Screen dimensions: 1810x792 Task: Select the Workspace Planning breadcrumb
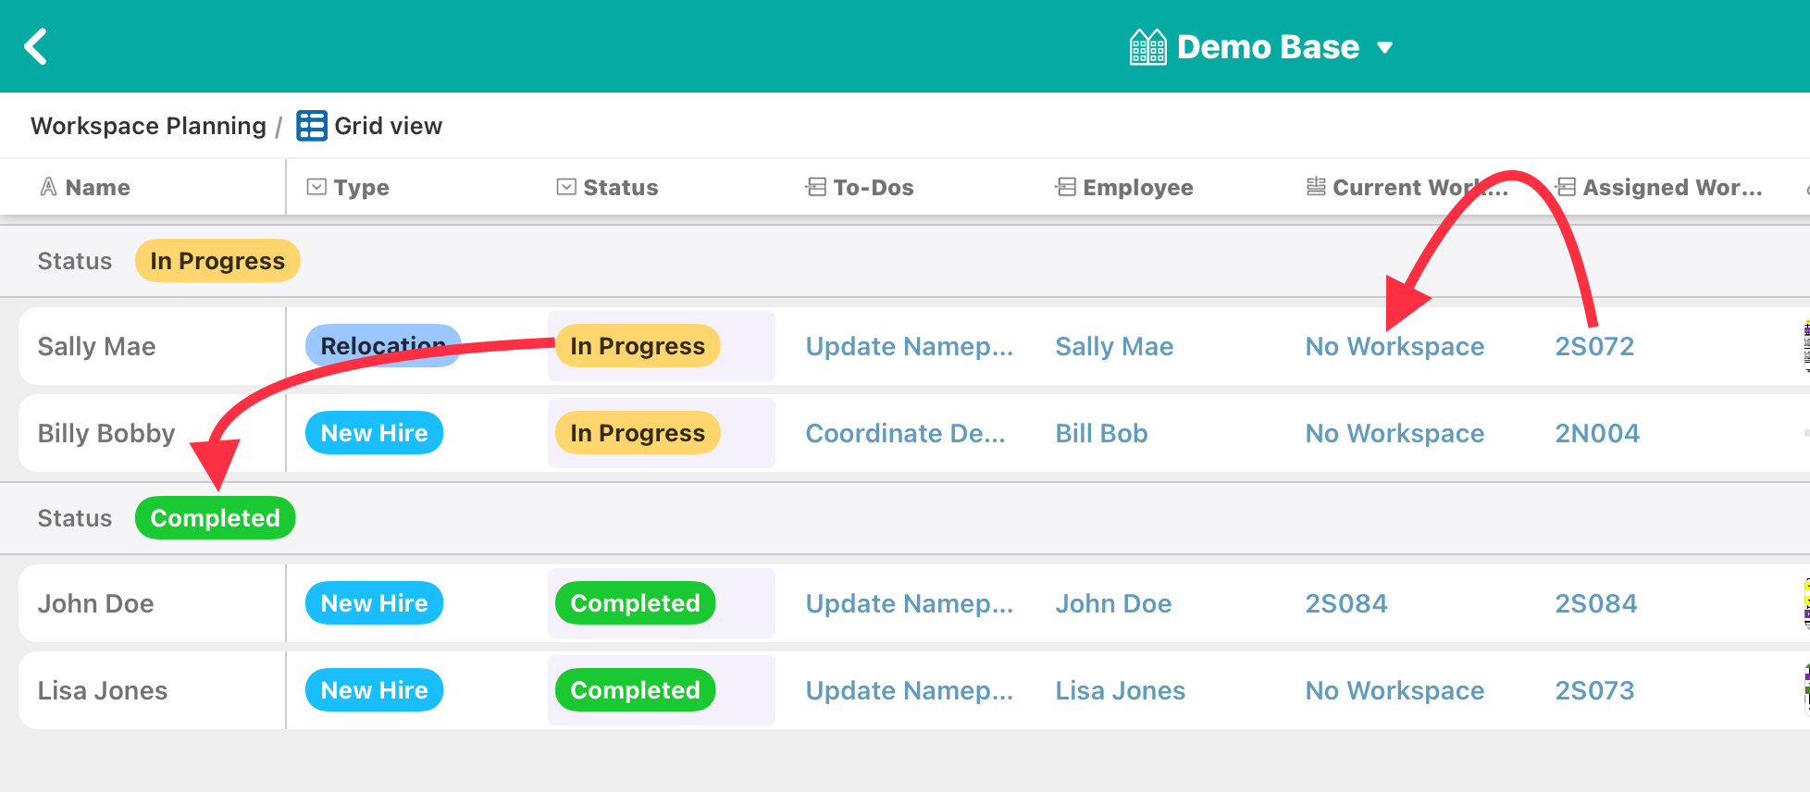pyautogui.click(x=148, y=126)
